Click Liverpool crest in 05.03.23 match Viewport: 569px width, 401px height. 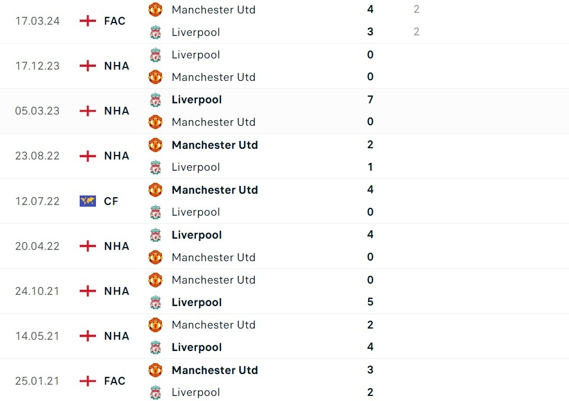(x=155, y=100)
